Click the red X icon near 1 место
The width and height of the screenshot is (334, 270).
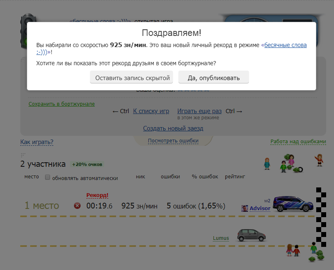[77, 206]
